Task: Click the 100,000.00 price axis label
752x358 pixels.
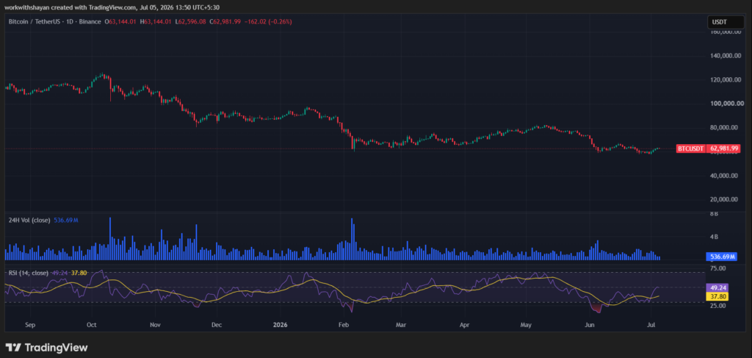Action: point(726,104)
